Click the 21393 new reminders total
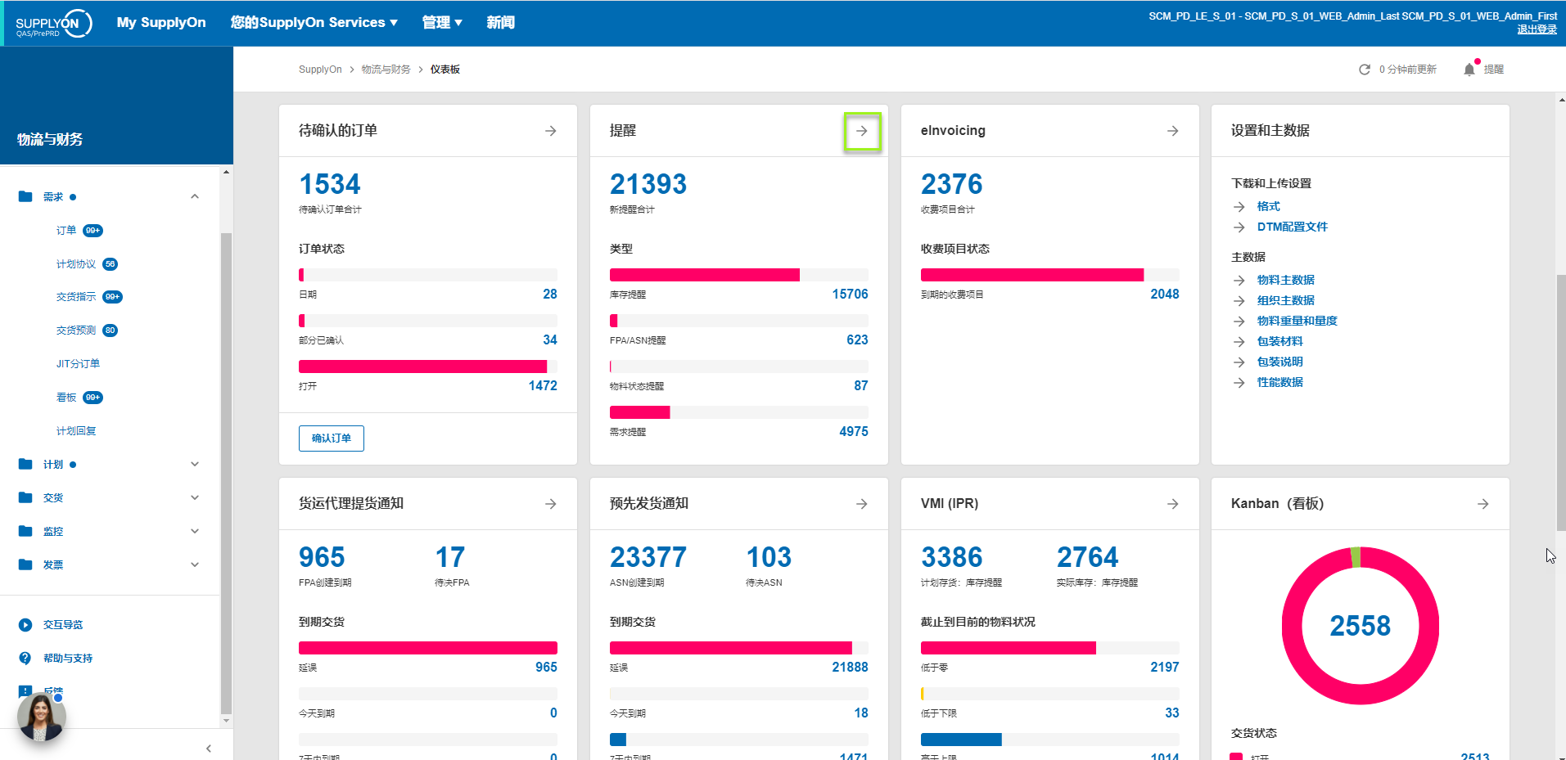1566x760 pixels. [648, 184]
